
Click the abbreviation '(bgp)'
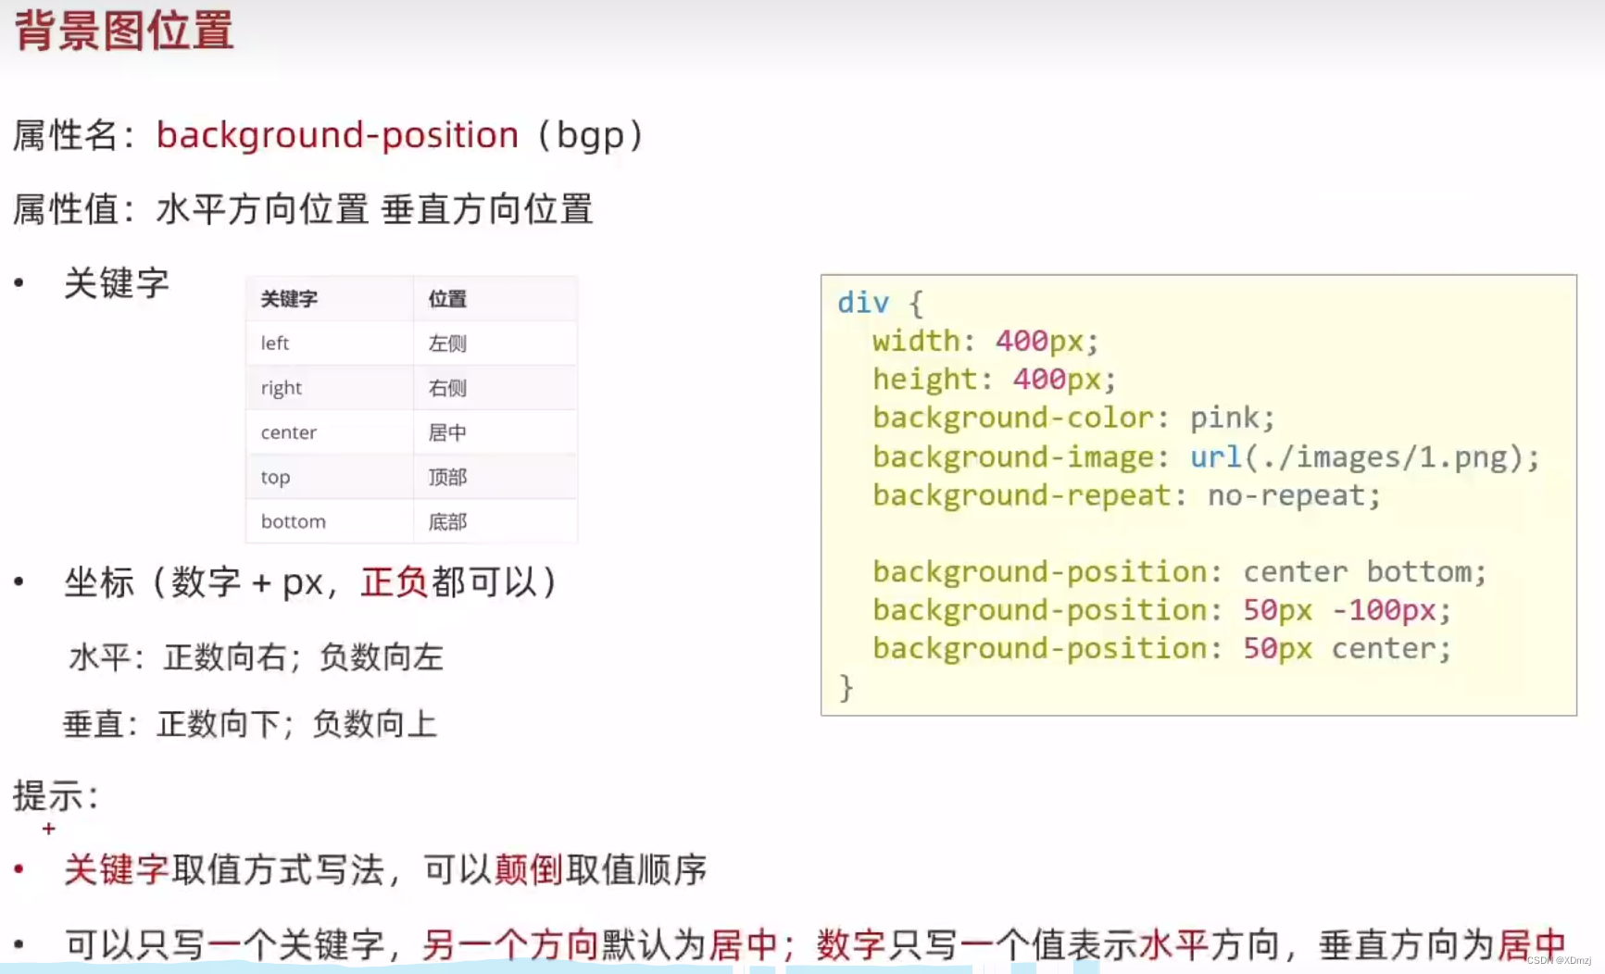point(590,135)
